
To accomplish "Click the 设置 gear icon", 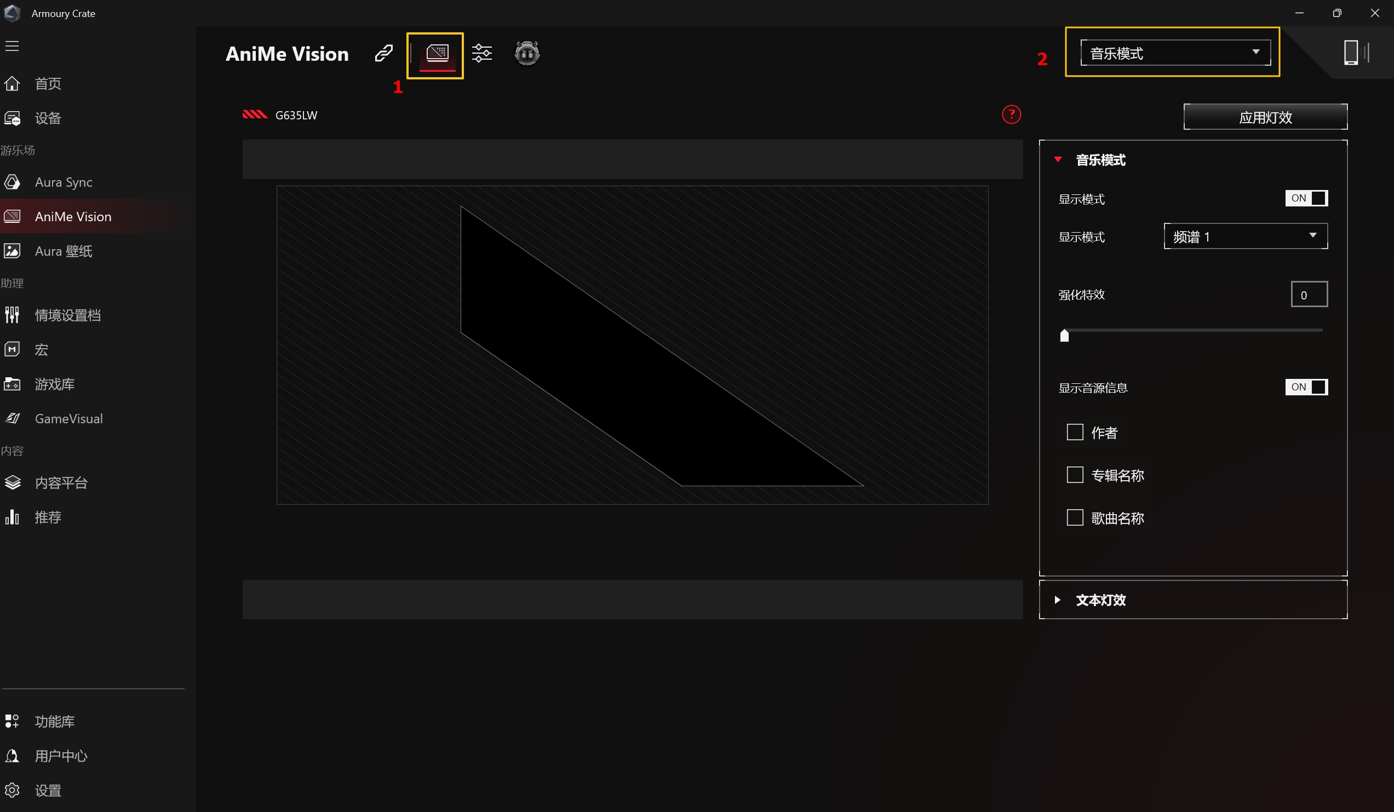I will [x=12, y=790].
